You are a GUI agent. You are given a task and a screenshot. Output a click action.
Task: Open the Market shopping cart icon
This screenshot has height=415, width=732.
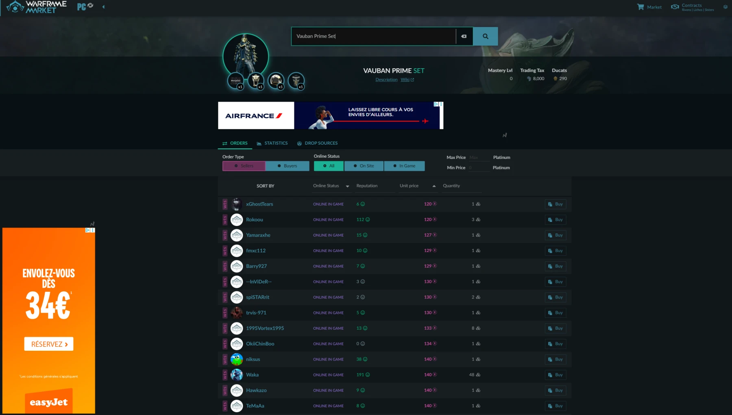[640, 7]
